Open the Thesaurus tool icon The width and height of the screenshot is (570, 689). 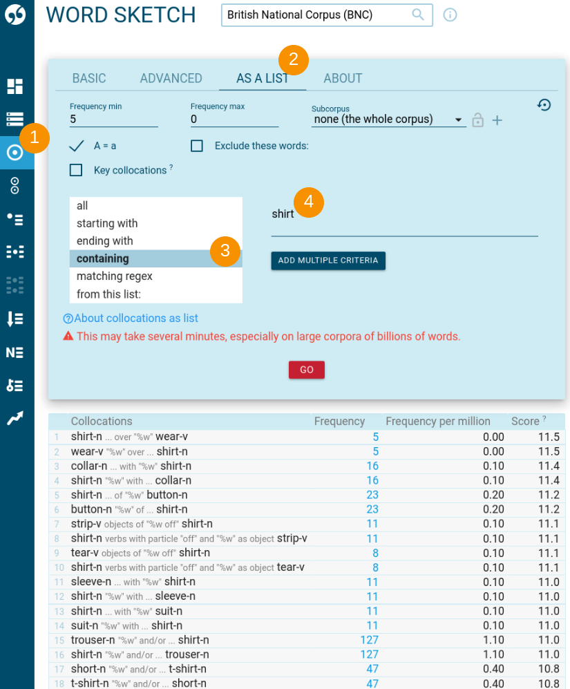[15, 219]
